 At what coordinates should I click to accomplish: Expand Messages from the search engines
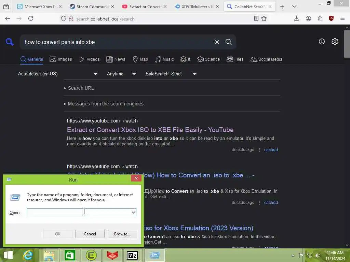click(x=104, y=104)
